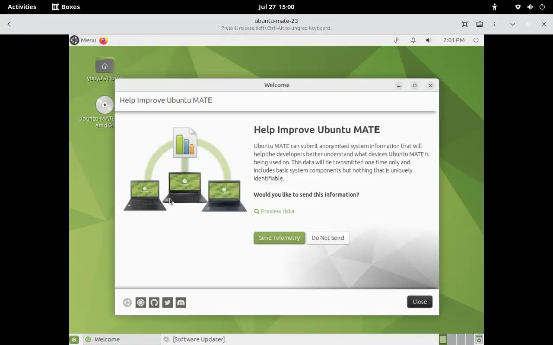Open the Activities overview
The image size is (553, 345).
click(22, 7)
